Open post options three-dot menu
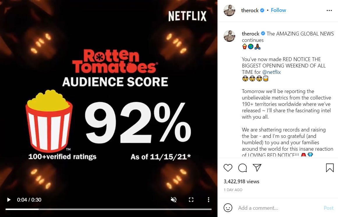This screenshot has width=338, height=217. pos(329,10)
